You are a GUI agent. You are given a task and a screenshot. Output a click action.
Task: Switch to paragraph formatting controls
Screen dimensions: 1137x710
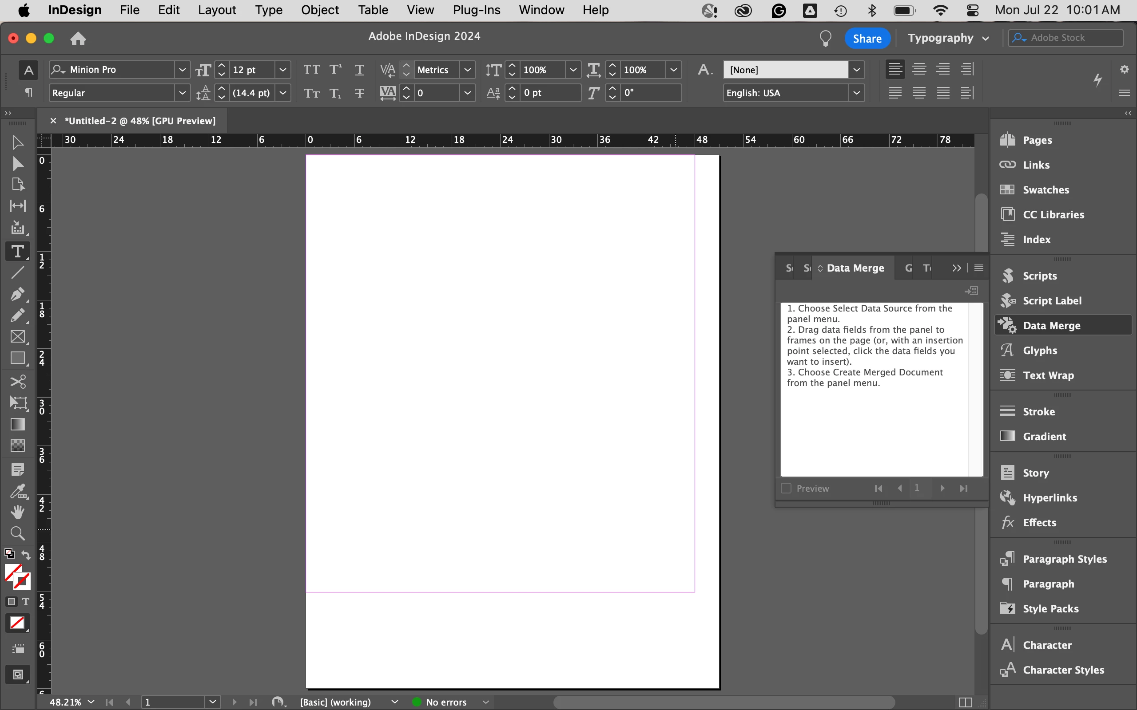pos(28,92)
